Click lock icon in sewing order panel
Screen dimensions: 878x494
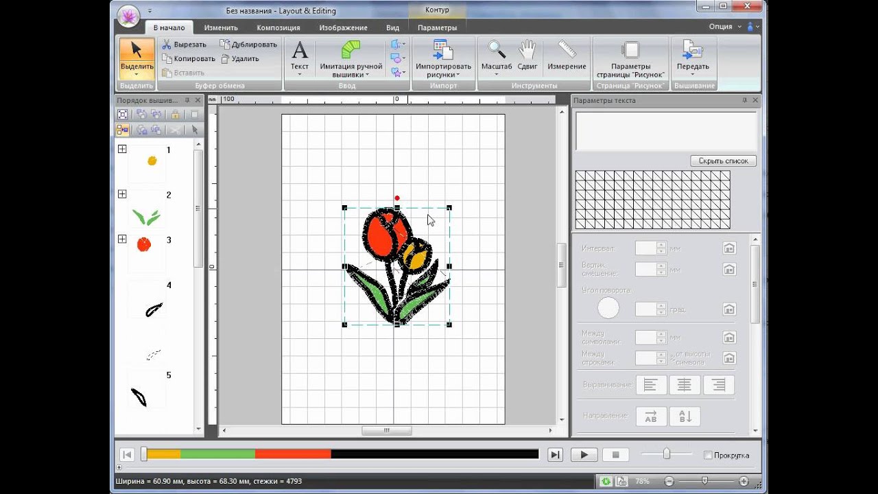click(x=176, y=114)
